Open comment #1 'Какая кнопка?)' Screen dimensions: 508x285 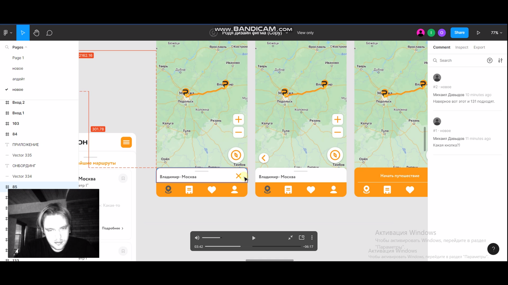[x=467, y=133]
